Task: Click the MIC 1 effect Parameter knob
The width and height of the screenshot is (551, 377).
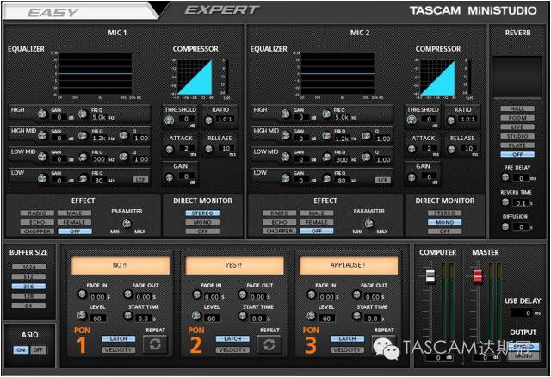Action: (127, 224)
